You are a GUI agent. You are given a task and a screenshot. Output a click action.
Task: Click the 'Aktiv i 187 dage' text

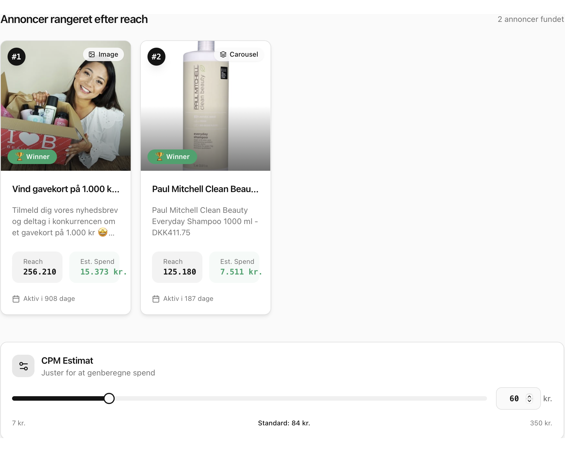188,299
